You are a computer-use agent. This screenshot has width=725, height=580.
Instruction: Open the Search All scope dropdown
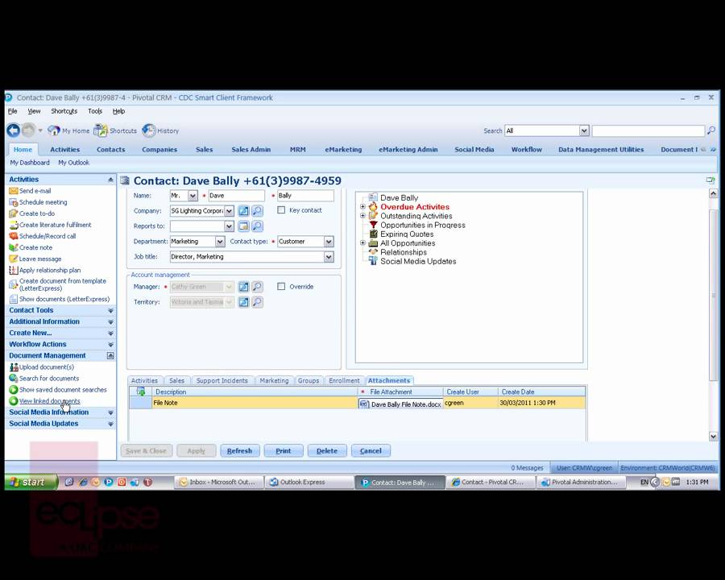[584, 130]
